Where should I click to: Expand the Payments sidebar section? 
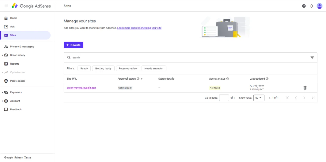[2, 92]
